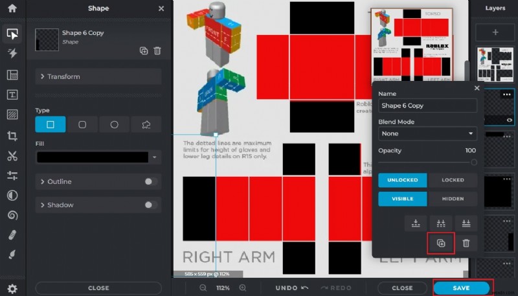Zoom out with the minus magnifier
The image size is (518, 296).
(x=203, y=288)
